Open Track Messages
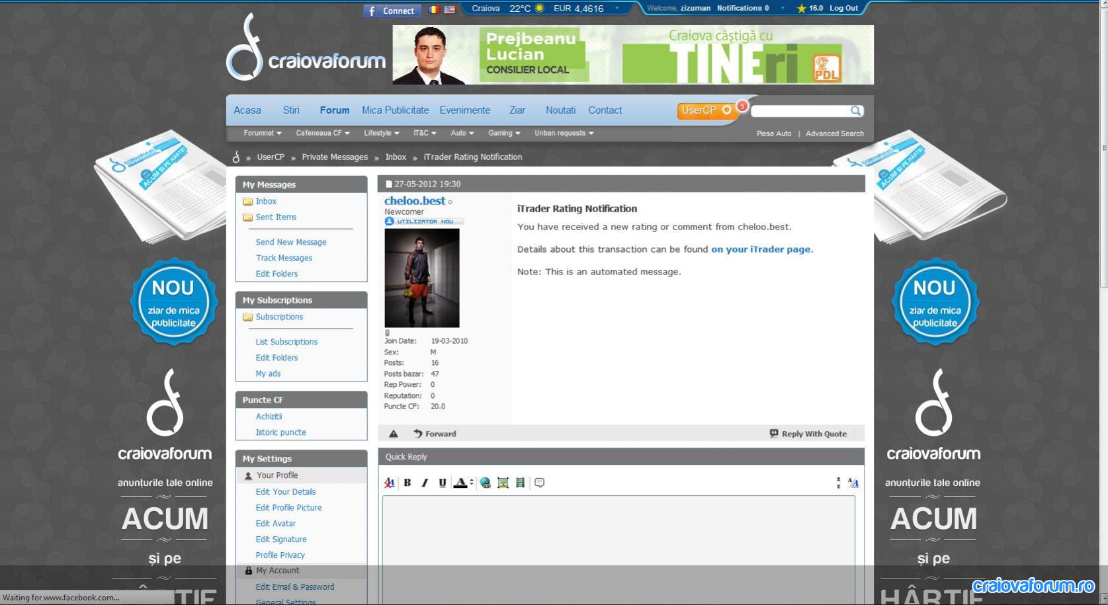Viewport: 1108px width, 605px height. click(284, 258)
